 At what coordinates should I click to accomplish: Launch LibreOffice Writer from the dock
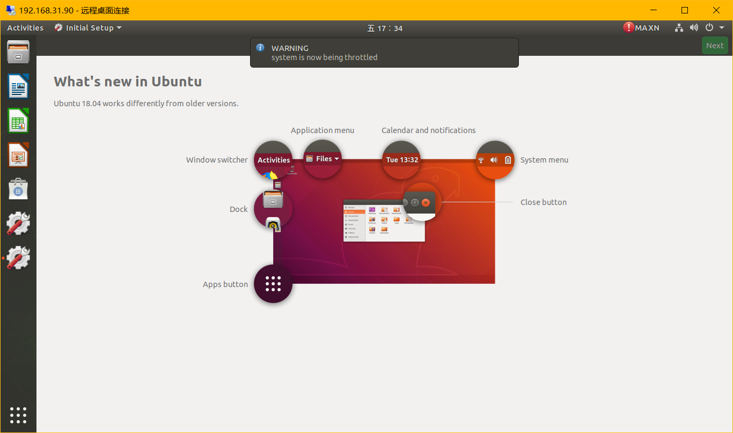[x=18, y=86]
